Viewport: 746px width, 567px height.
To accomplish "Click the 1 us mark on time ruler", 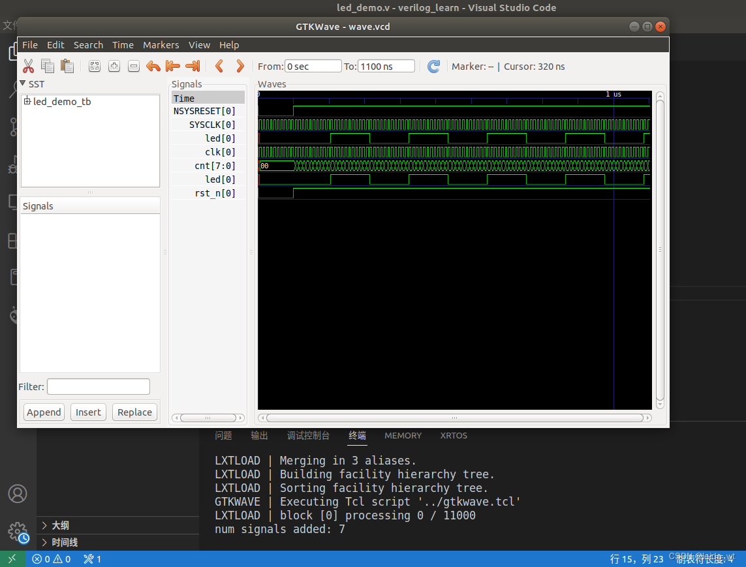I will pos(614,94).
